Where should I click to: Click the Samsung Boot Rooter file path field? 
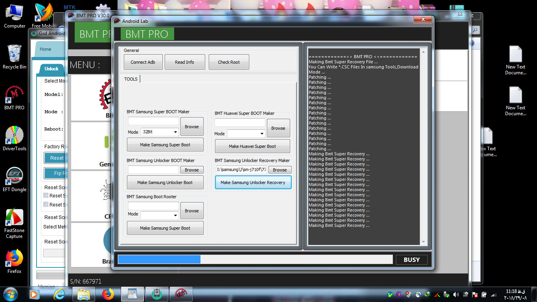[153, 206]
